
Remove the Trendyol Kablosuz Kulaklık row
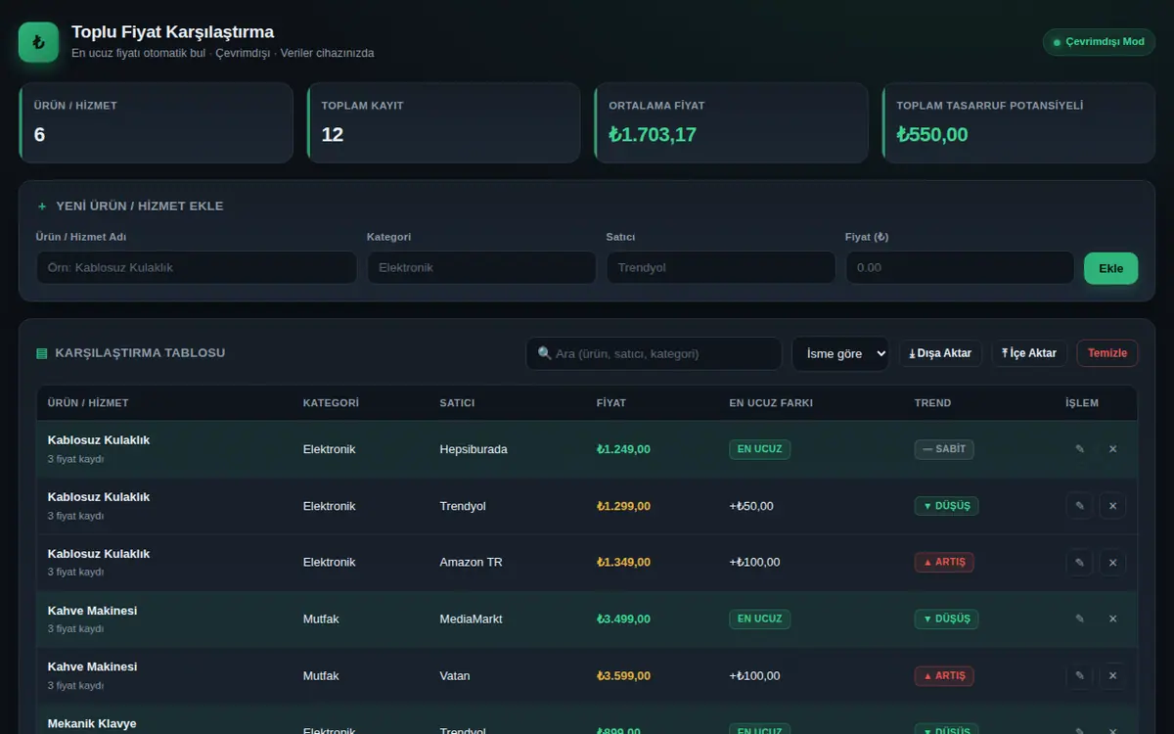1112,506
